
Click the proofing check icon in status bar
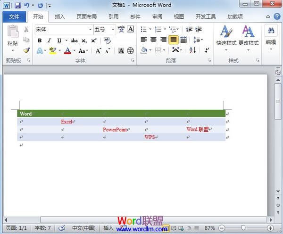point(61,228)
